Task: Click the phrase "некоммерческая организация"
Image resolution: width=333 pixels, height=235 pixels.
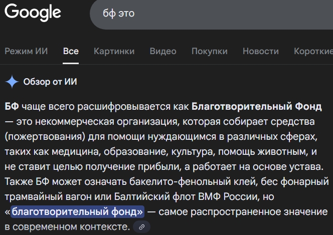Action: click(x=109, y=122)
